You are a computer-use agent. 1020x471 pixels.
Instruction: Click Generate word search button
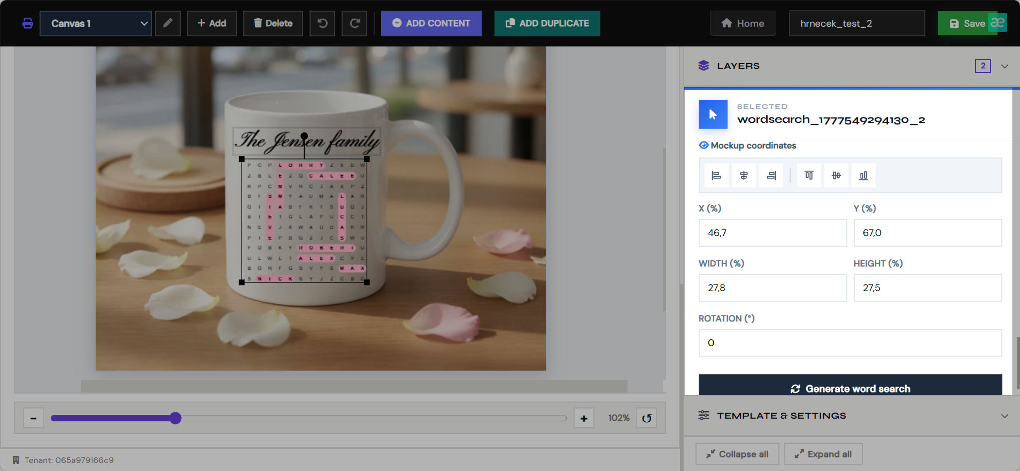[x=850, y=386]
